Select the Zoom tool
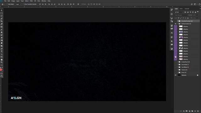Image resolution: width=201 pixels, height=113 pixels. (x=2, y=62)
